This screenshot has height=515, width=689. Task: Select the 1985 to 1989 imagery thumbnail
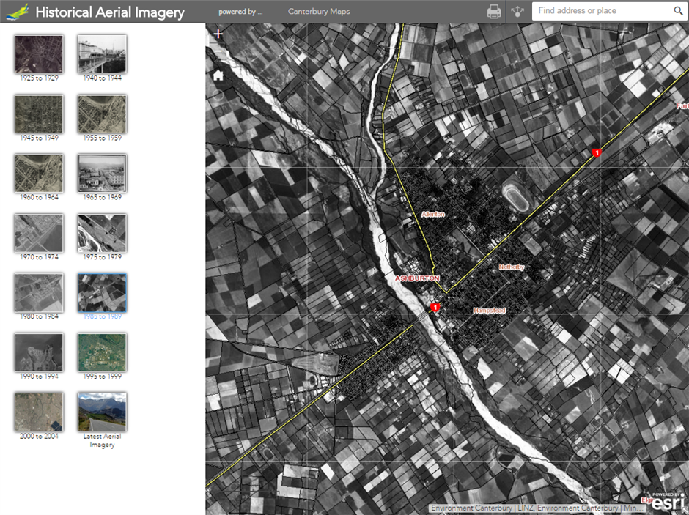(x=102, y=293)
